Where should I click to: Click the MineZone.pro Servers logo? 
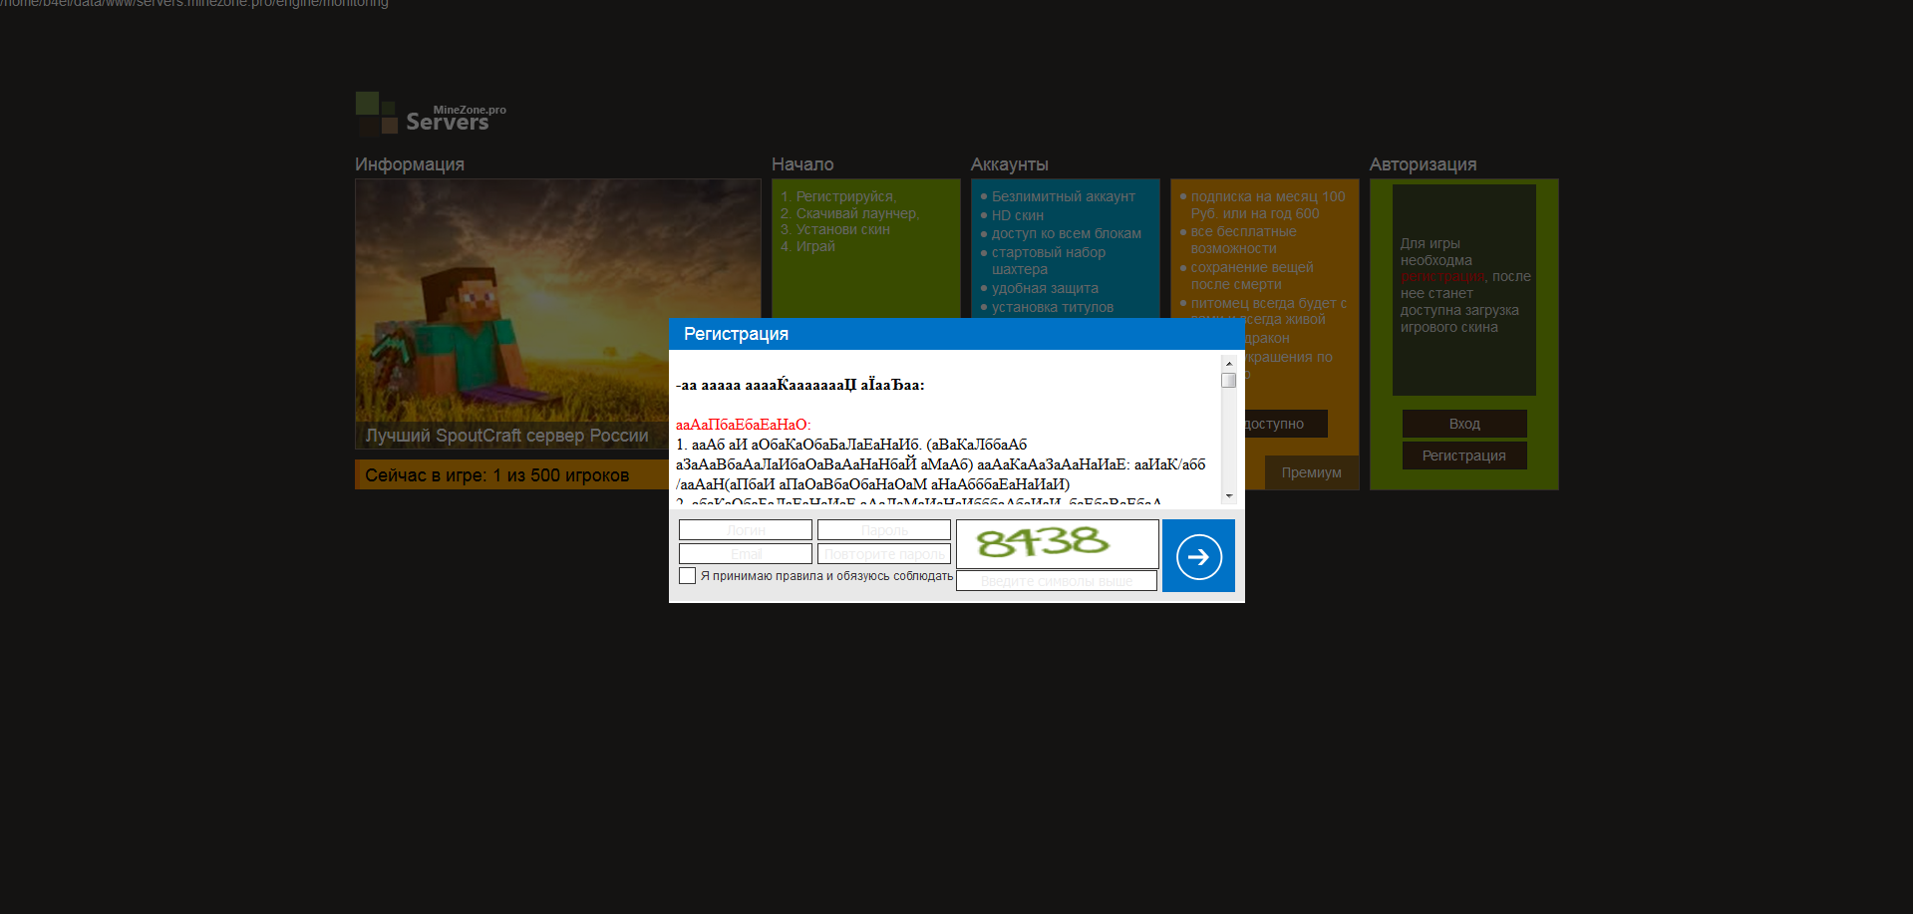click(x=432, y=115)
